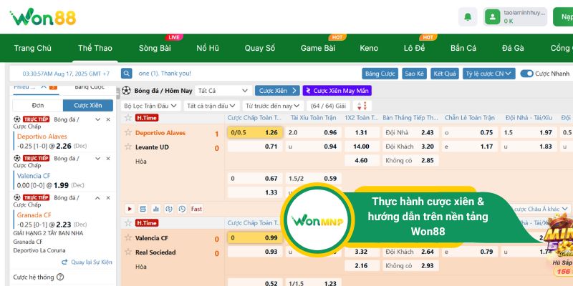Toggle the Cược Nhanh switch
The image size is (573, 286).
(526, 74)
